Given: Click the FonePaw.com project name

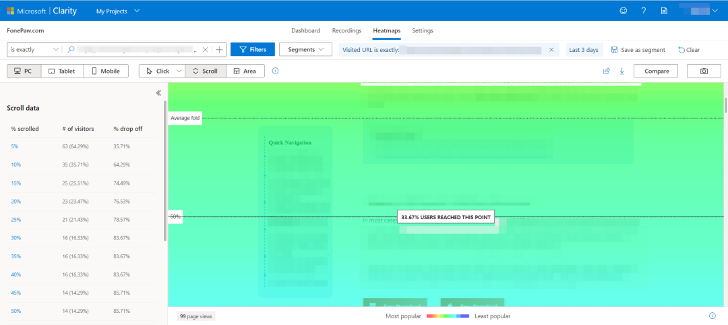Looking at the screenshot, I should click(x=26, y=30).
